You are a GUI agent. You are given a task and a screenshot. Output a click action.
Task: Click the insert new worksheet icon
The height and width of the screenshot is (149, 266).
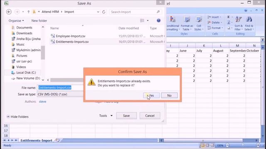pos(58,140)
